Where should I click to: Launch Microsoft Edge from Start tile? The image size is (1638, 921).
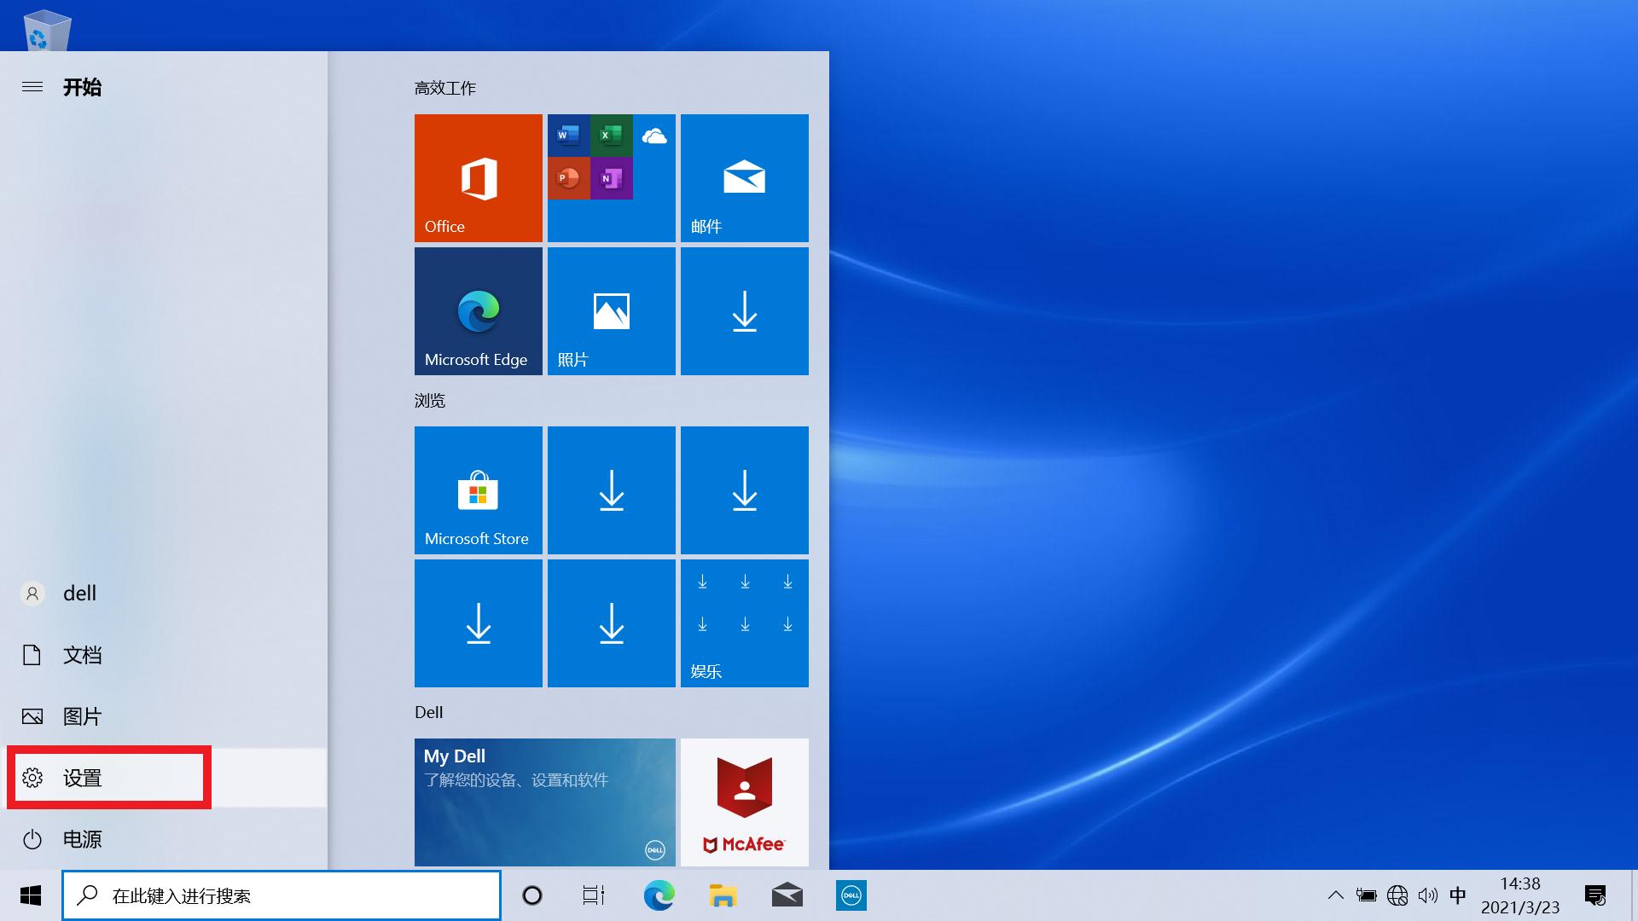(x=478, y=310)
